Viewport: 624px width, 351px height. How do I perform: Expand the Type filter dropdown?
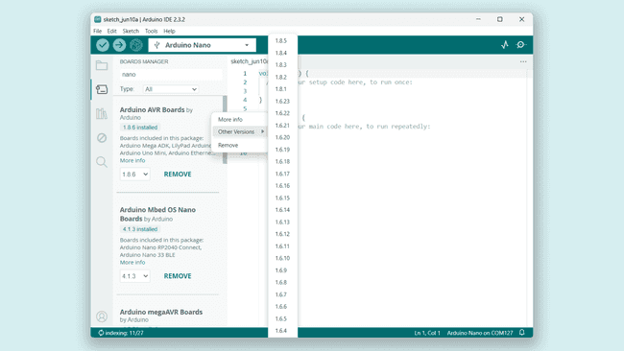coord(171,89)
